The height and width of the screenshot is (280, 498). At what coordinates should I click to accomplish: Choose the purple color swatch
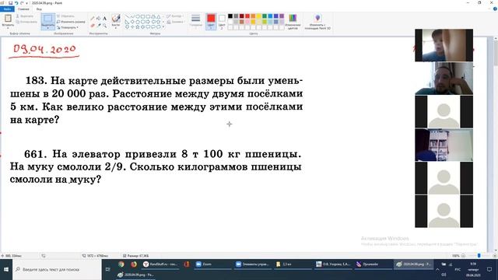point(282,16)
